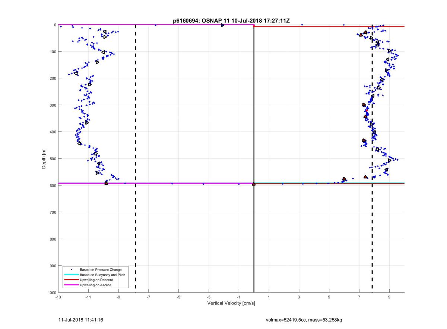The height and width of the screenshot is (329, 447).
Task: Pick the red line swatch in the legend
Action: [71, 280]
